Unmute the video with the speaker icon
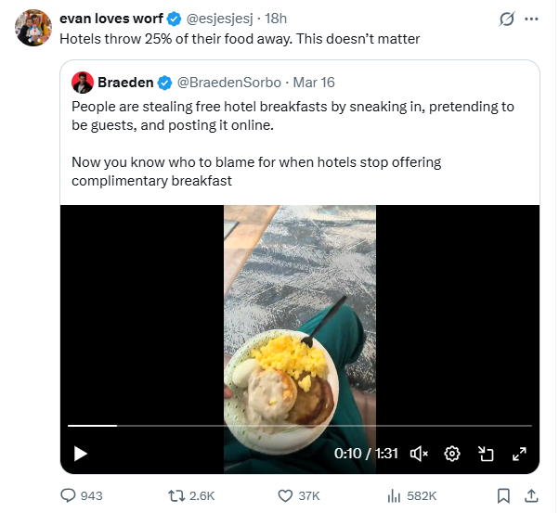The height and width of the screenshot is (513, 559). coord(419,454)
